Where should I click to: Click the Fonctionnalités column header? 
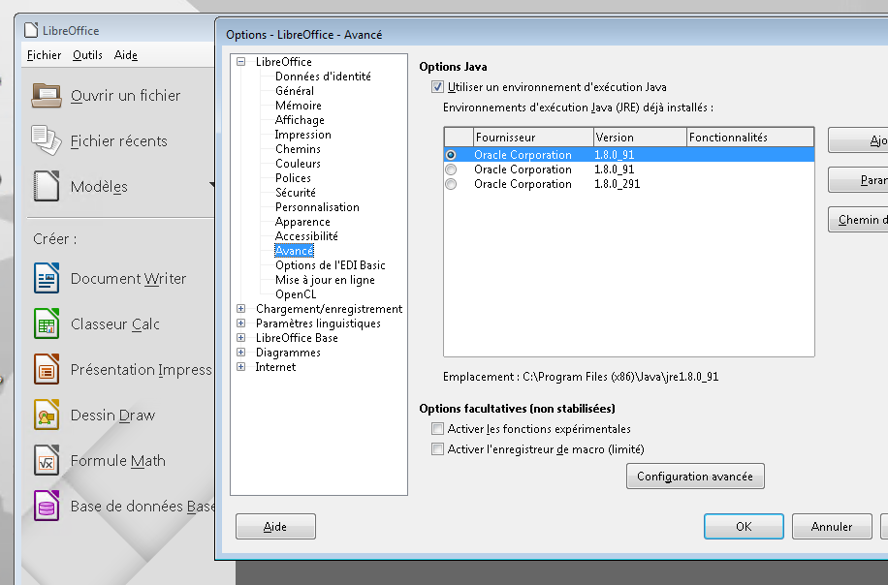(x=750, y=138)
